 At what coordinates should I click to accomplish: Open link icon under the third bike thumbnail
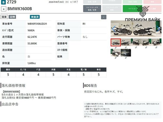click(136, 48)
